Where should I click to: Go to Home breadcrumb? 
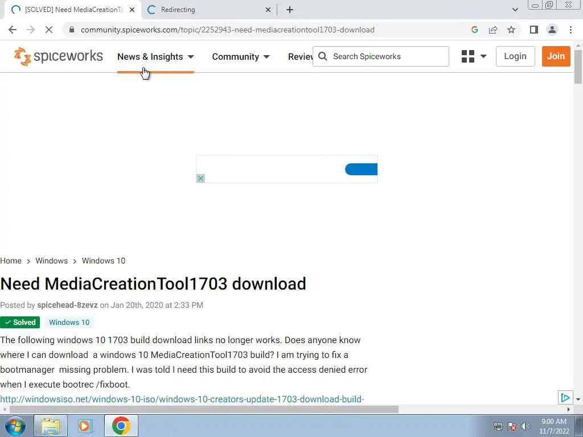click(11, 261)
